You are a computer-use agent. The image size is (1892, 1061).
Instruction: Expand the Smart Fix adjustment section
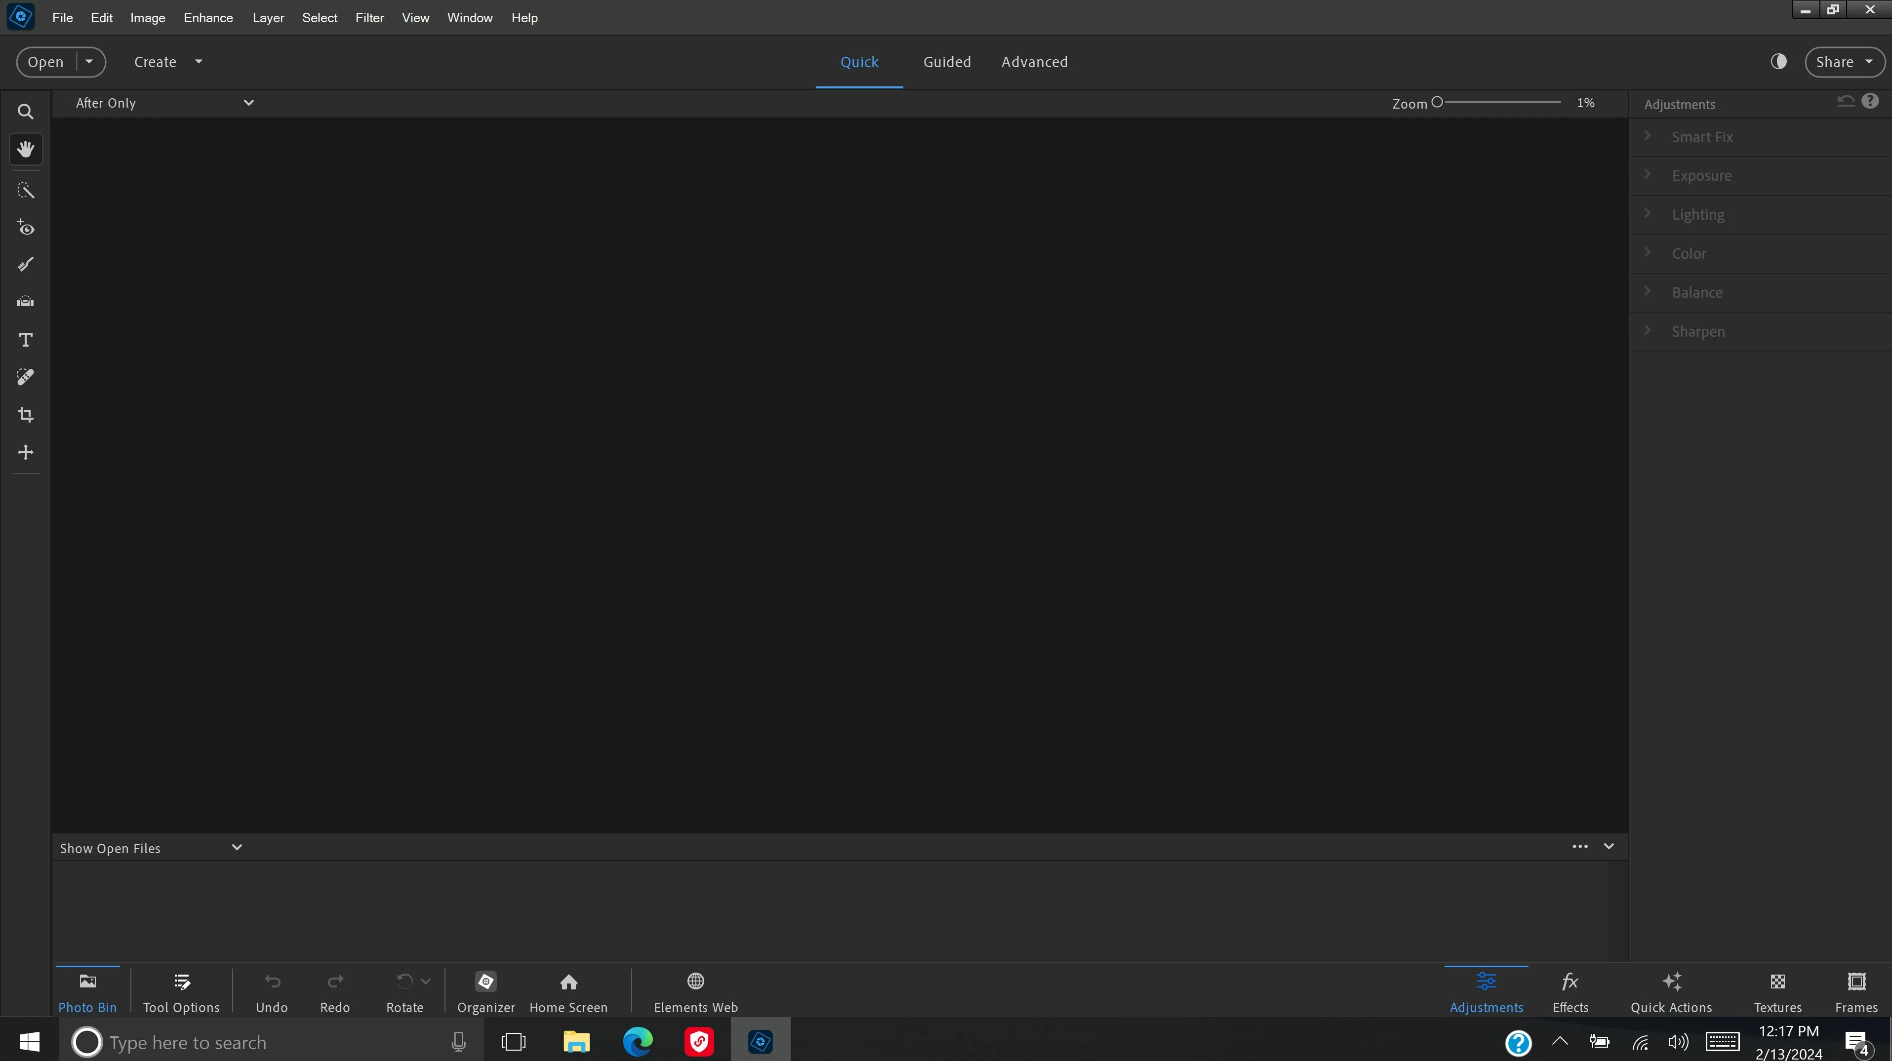(1702, 137)
